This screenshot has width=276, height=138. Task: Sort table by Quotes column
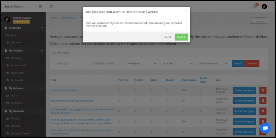pos(170,80)
